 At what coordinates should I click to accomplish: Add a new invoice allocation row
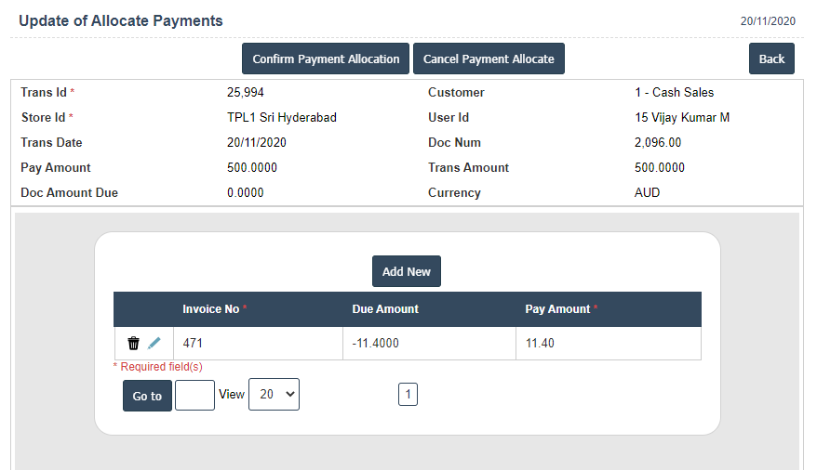[407, 271]
